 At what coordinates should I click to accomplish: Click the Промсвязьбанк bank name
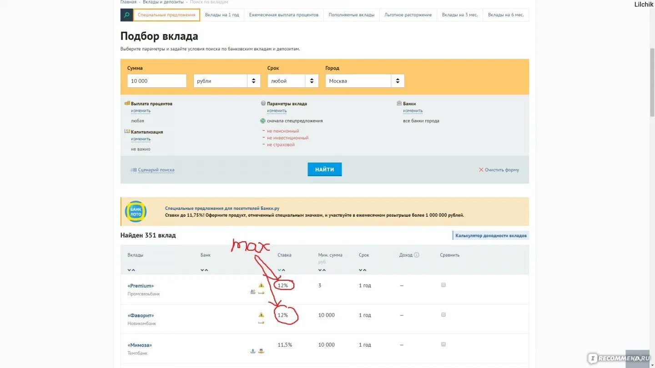pyautogui.click(x=144, y=294)
